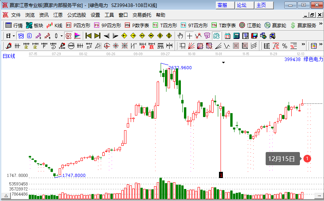Open the 行情 quotes view
The width and height of the screenshot is (324, 201).
pos(14,25)
